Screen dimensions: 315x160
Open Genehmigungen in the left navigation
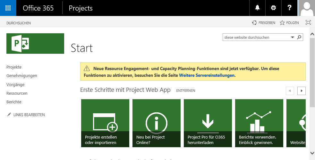point(22,76)
